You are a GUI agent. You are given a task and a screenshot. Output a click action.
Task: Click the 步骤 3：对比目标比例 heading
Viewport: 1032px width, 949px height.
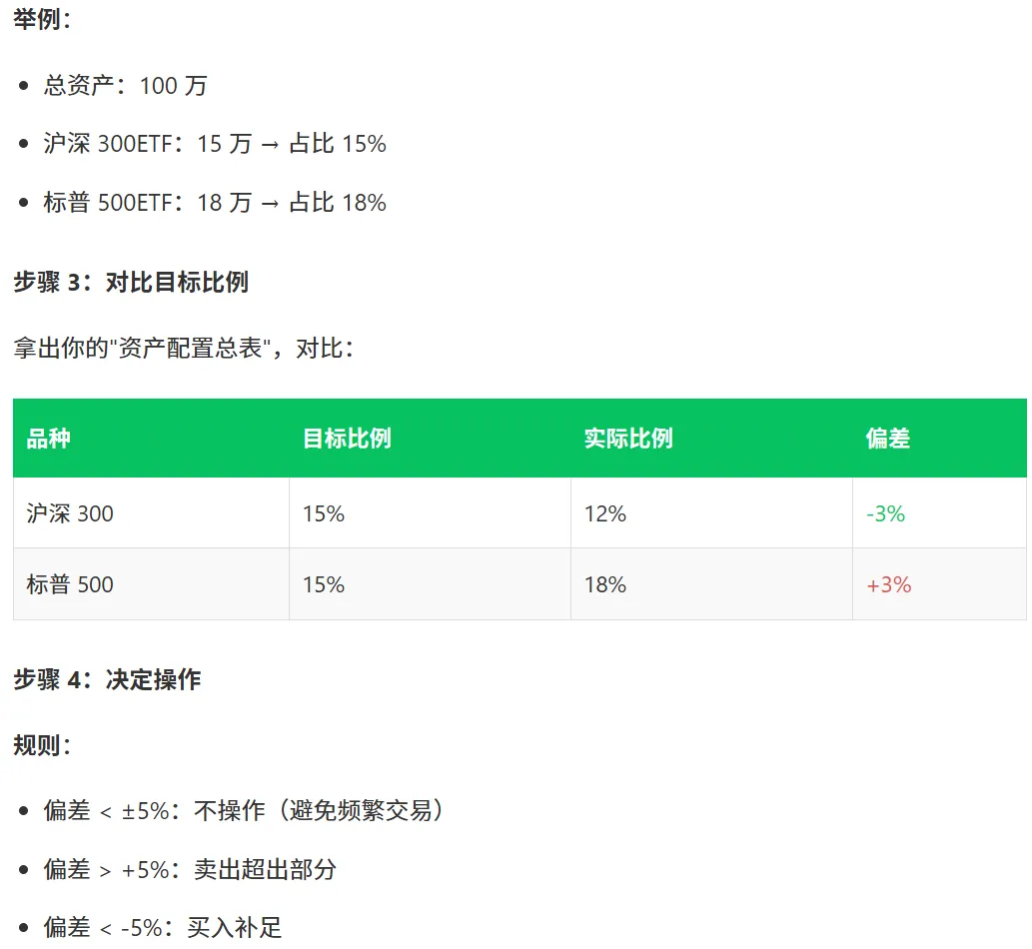pos(131,282)
